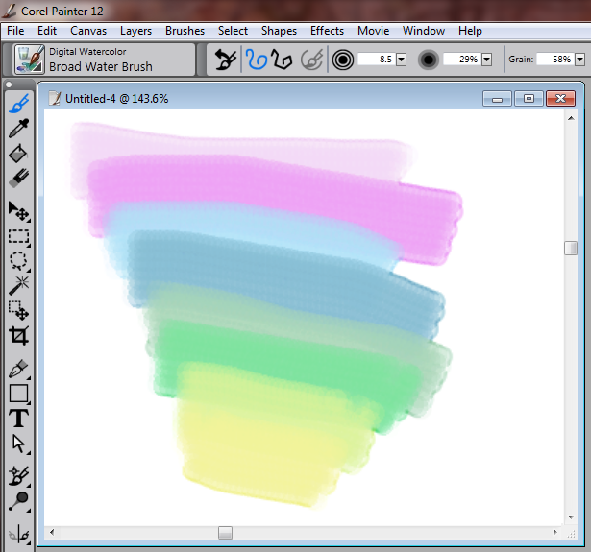Click the vertical scrollbar thumb
591x552 pixels.
(571, 248)
